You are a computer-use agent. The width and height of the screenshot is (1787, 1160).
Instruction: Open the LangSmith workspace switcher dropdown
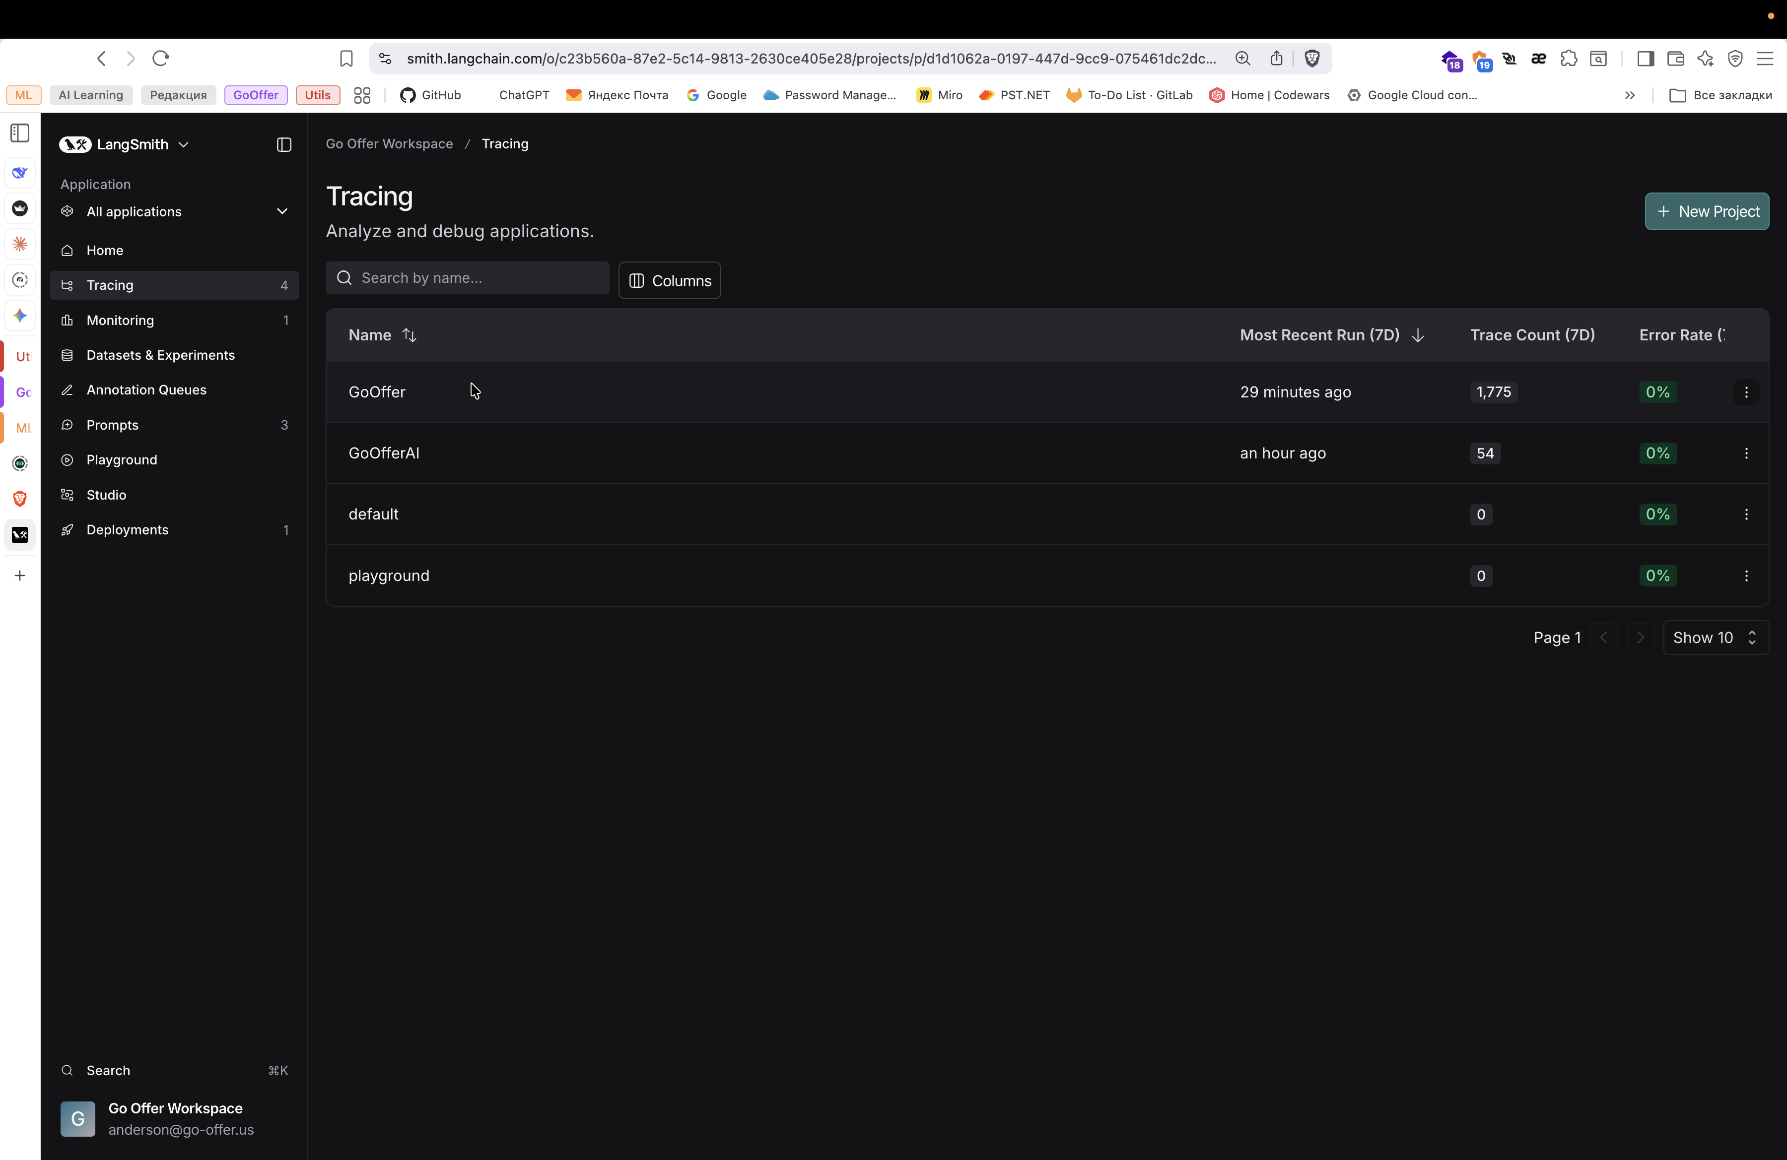184,145
